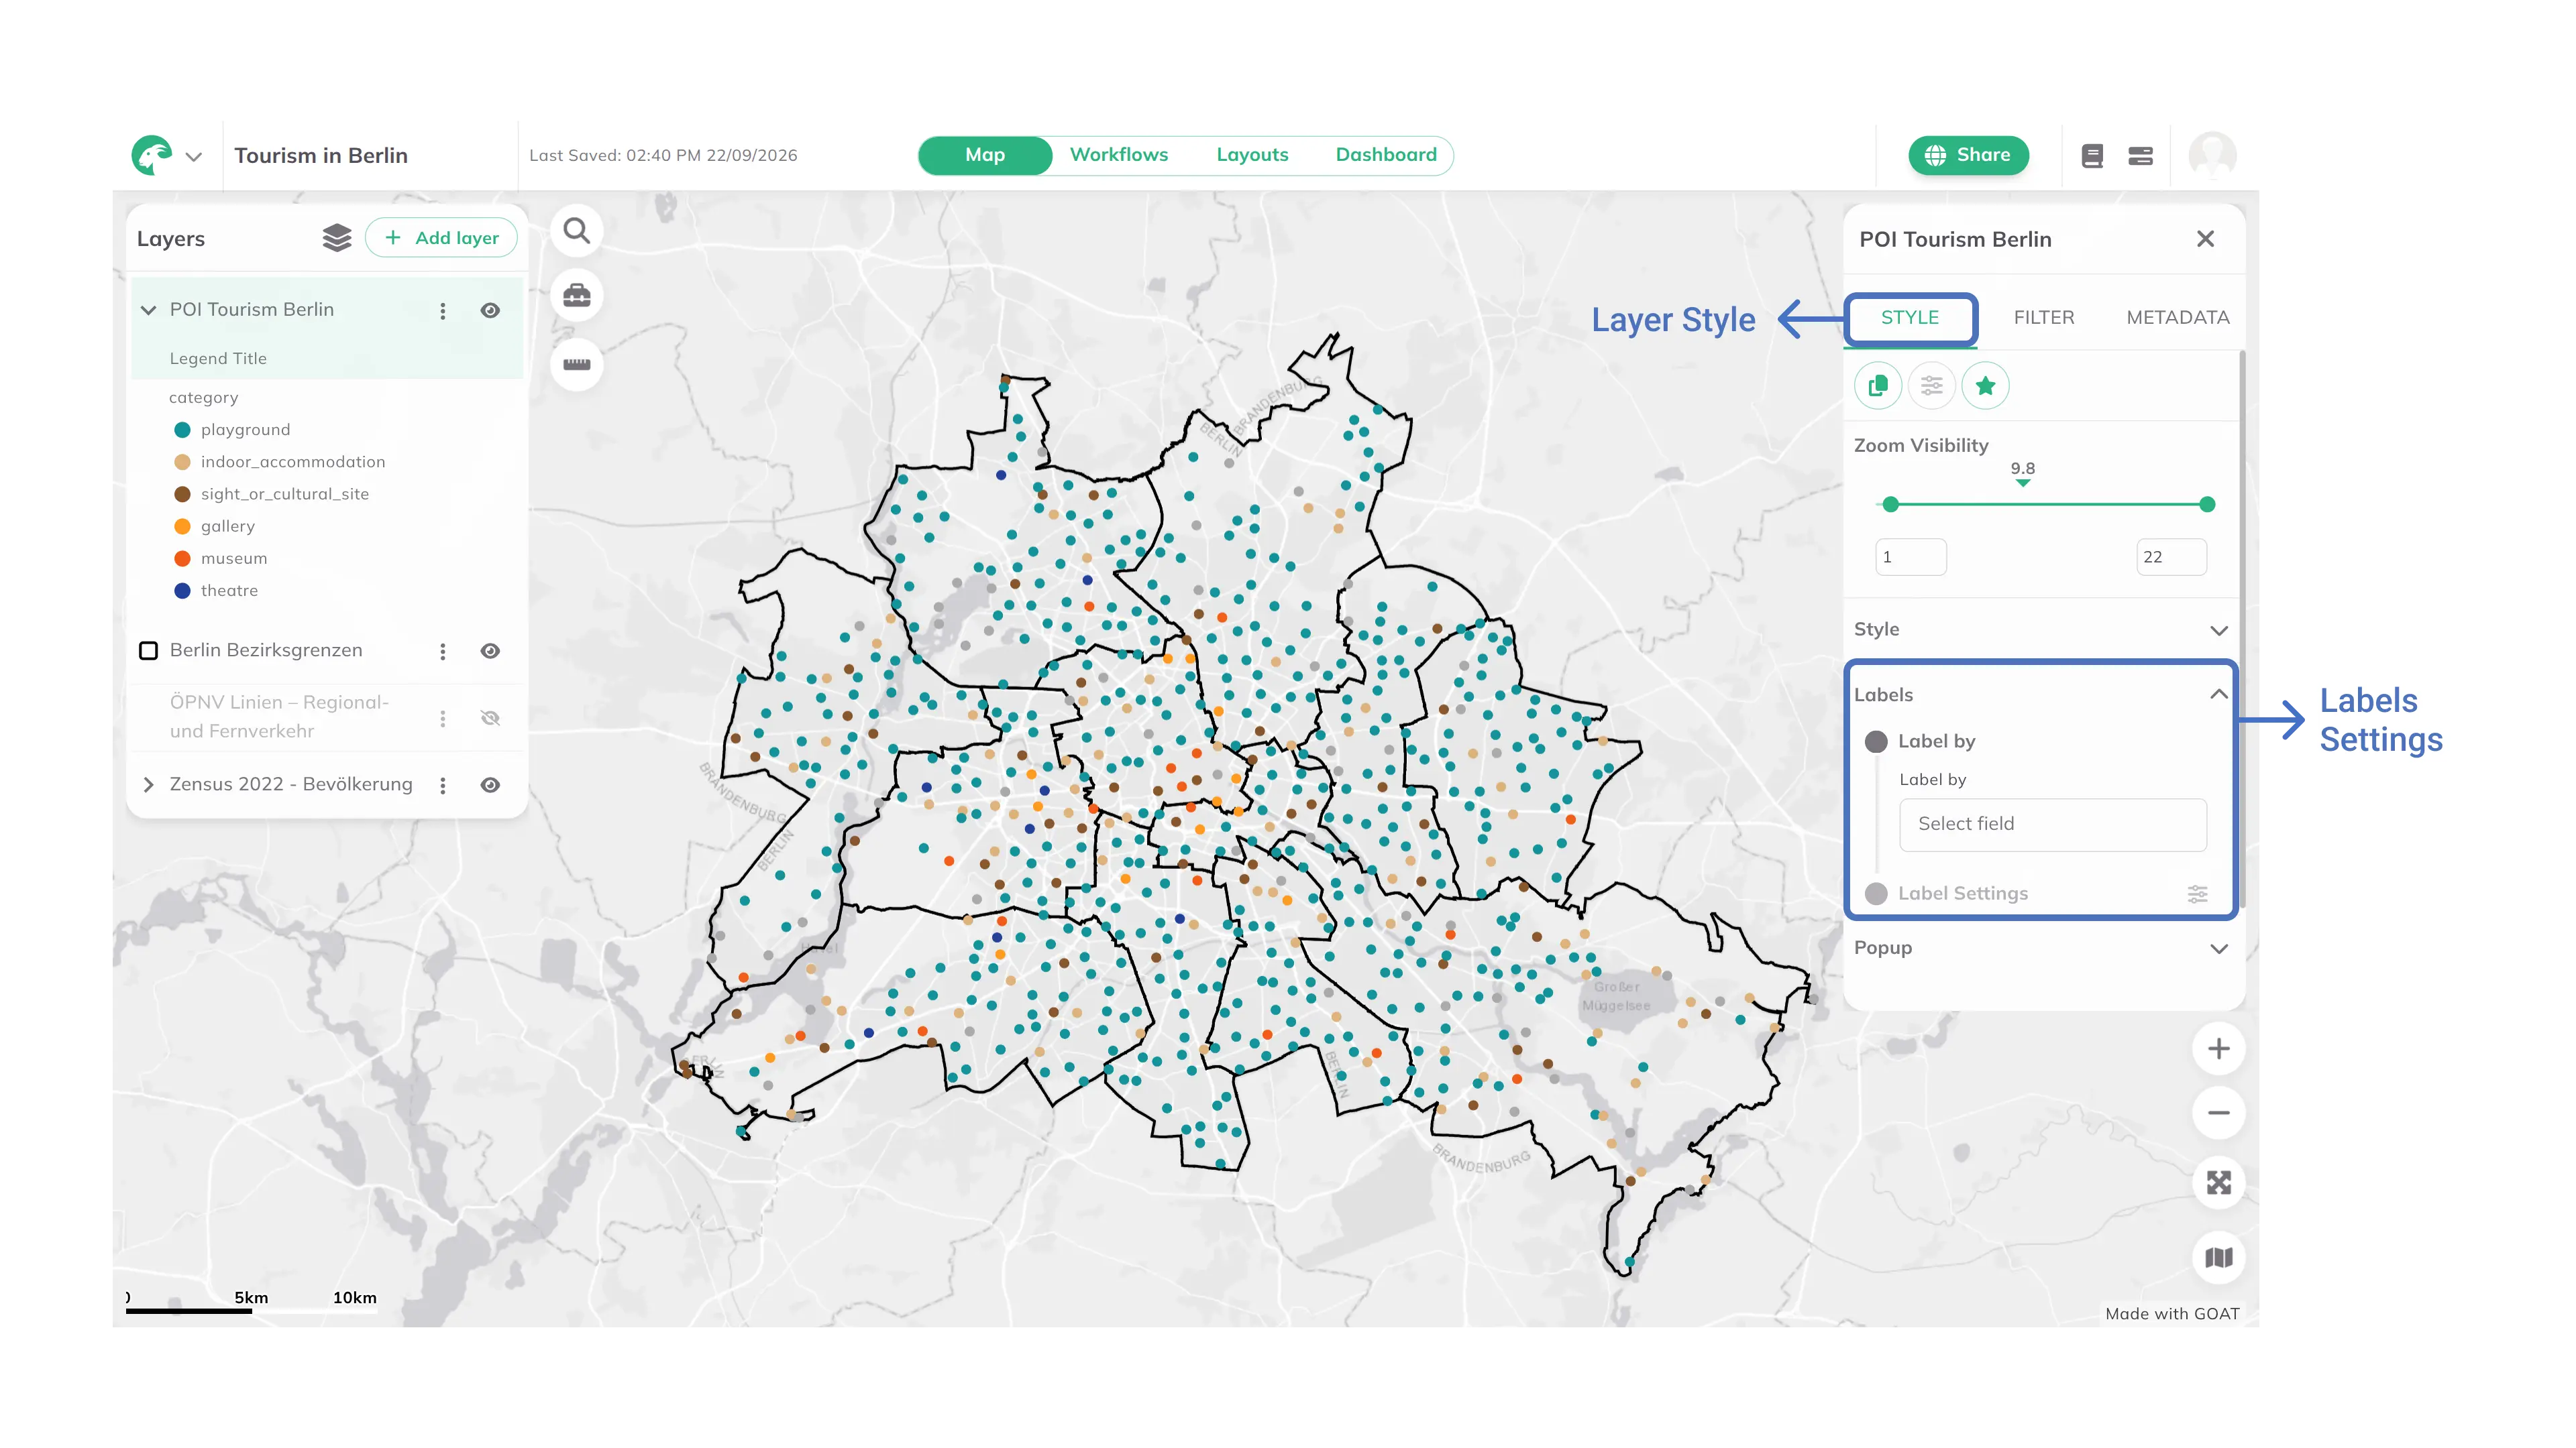The height and width of the screenshot is (1448, 2576).
Task: Hide the Zensus 2022 - Bevölkerung layer
Action: pyautogui.click(x=490, y=786)
